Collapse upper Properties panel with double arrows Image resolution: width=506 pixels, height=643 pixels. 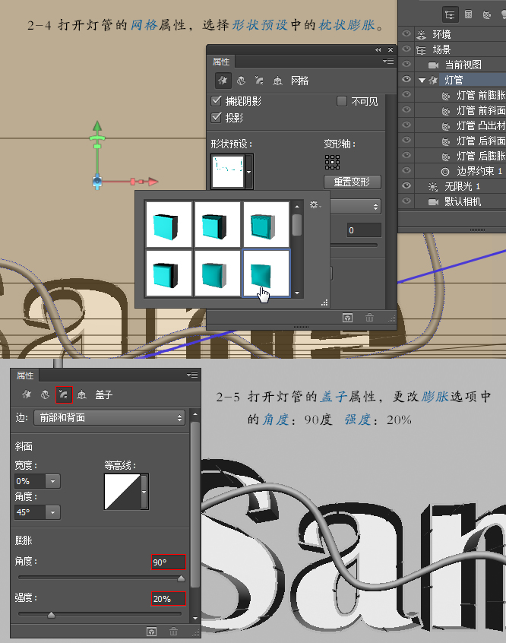click(x=378, y=49)
